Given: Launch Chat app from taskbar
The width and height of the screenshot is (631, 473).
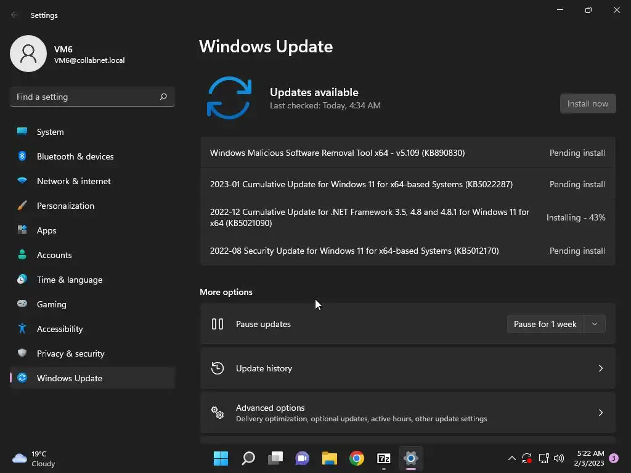Looking at the screenshot, I should pyautogui.click(x=302, y=458).
